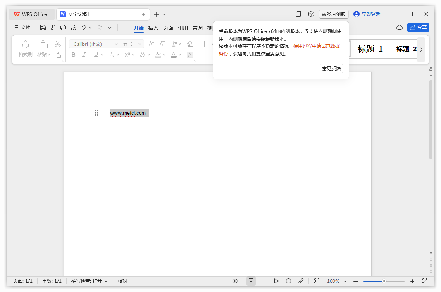Click the cube icon beside WPS内测版

(311, 14)
